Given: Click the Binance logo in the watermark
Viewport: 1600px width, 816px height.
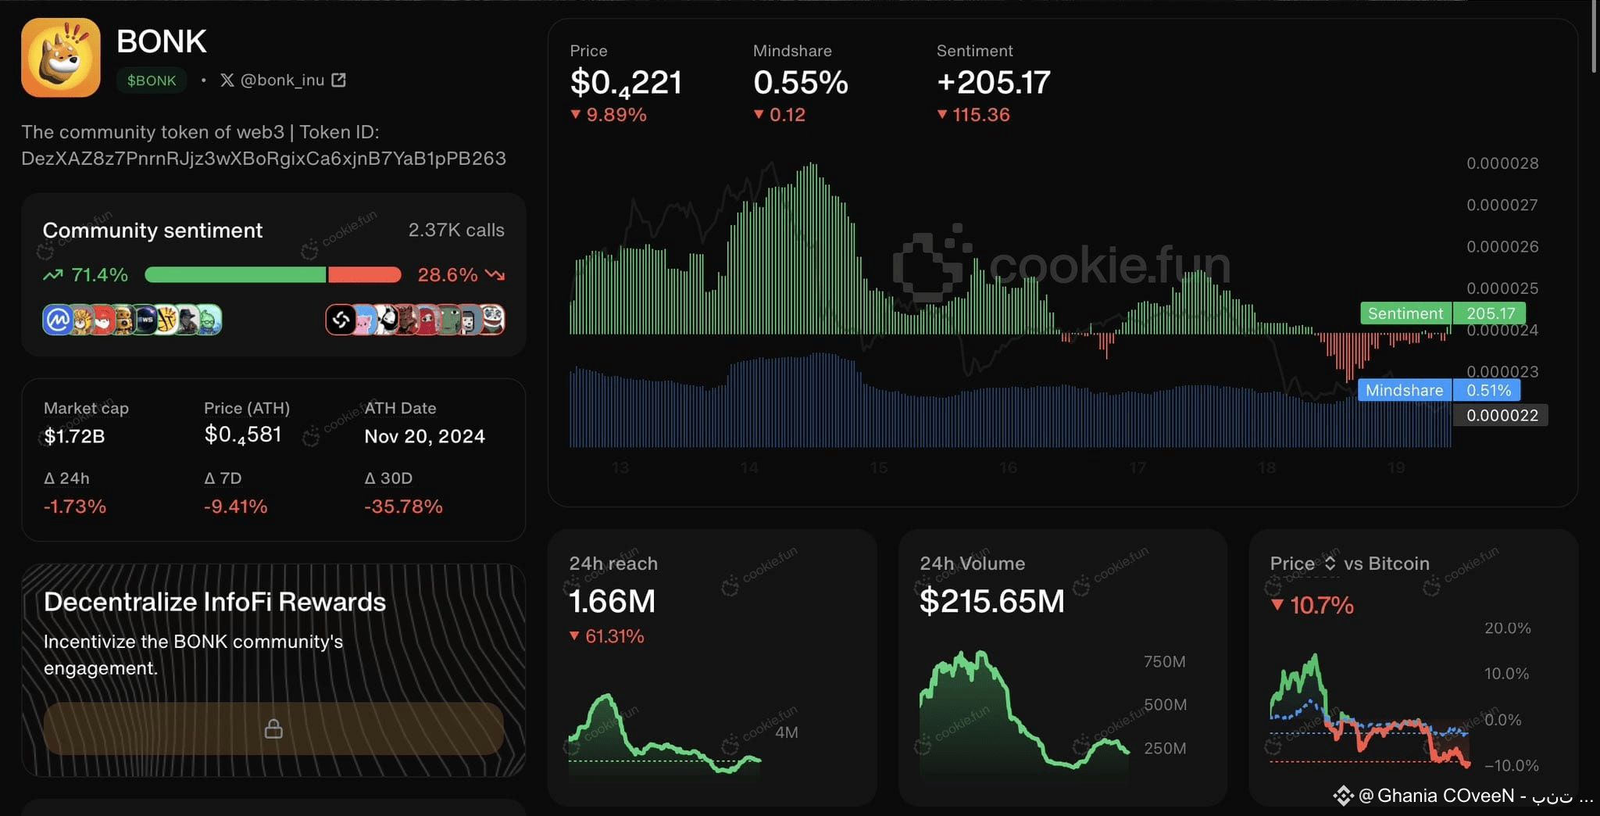Looking at the screenshot, I should [1343, 796].
